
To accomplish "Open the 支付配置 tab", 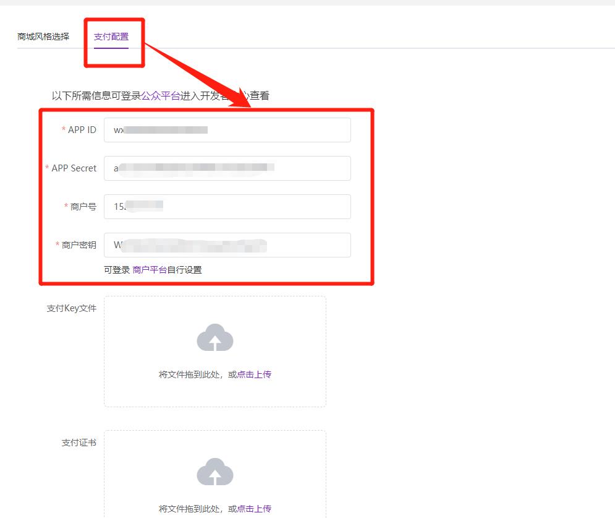I will 111,37.
